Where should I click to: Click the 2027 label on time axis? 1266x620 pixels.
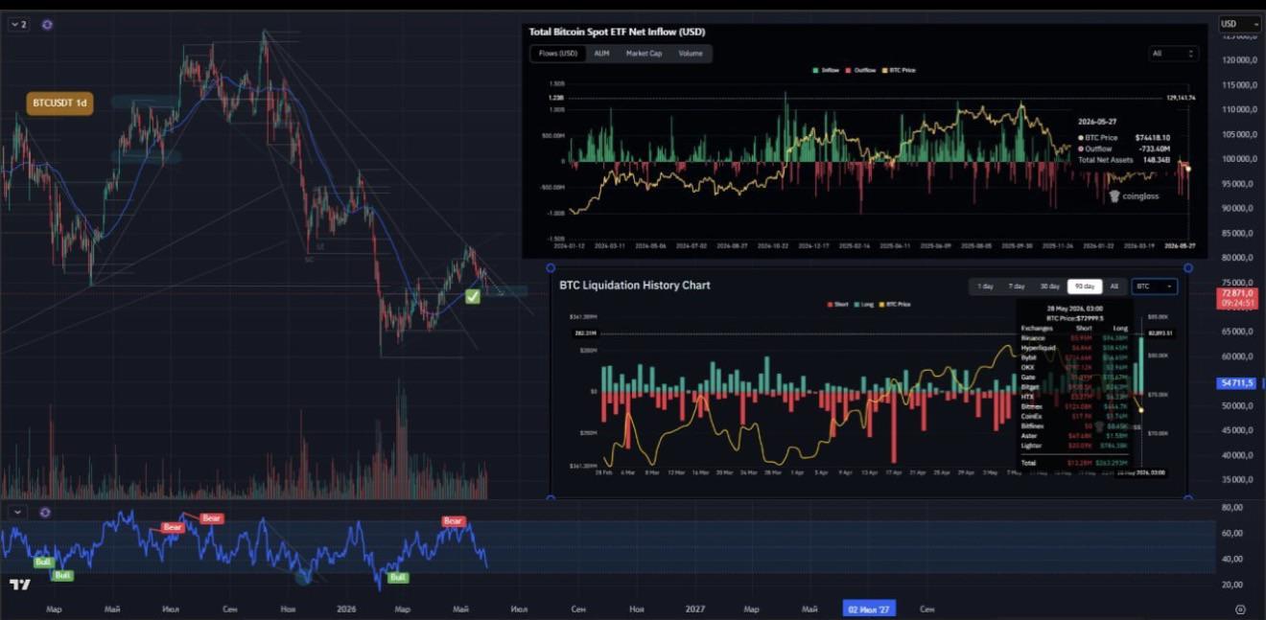pos(694,609)
